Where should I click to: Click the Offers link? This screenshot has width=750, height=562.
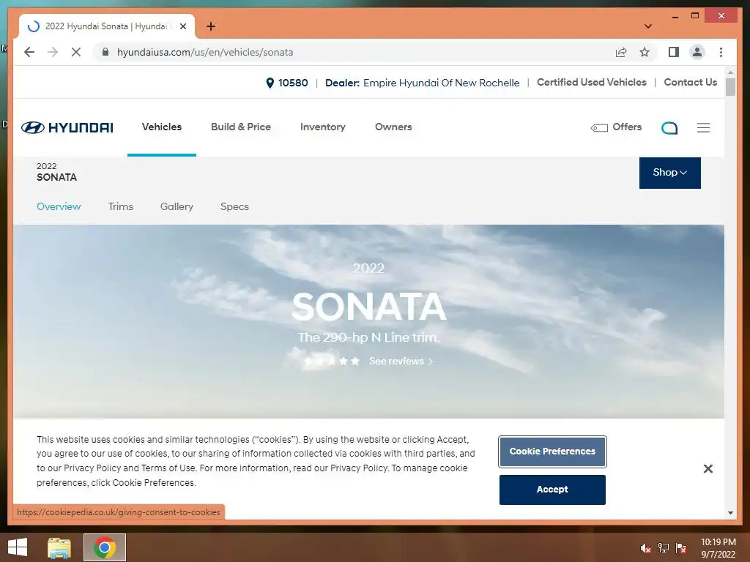tap(627, 127)
